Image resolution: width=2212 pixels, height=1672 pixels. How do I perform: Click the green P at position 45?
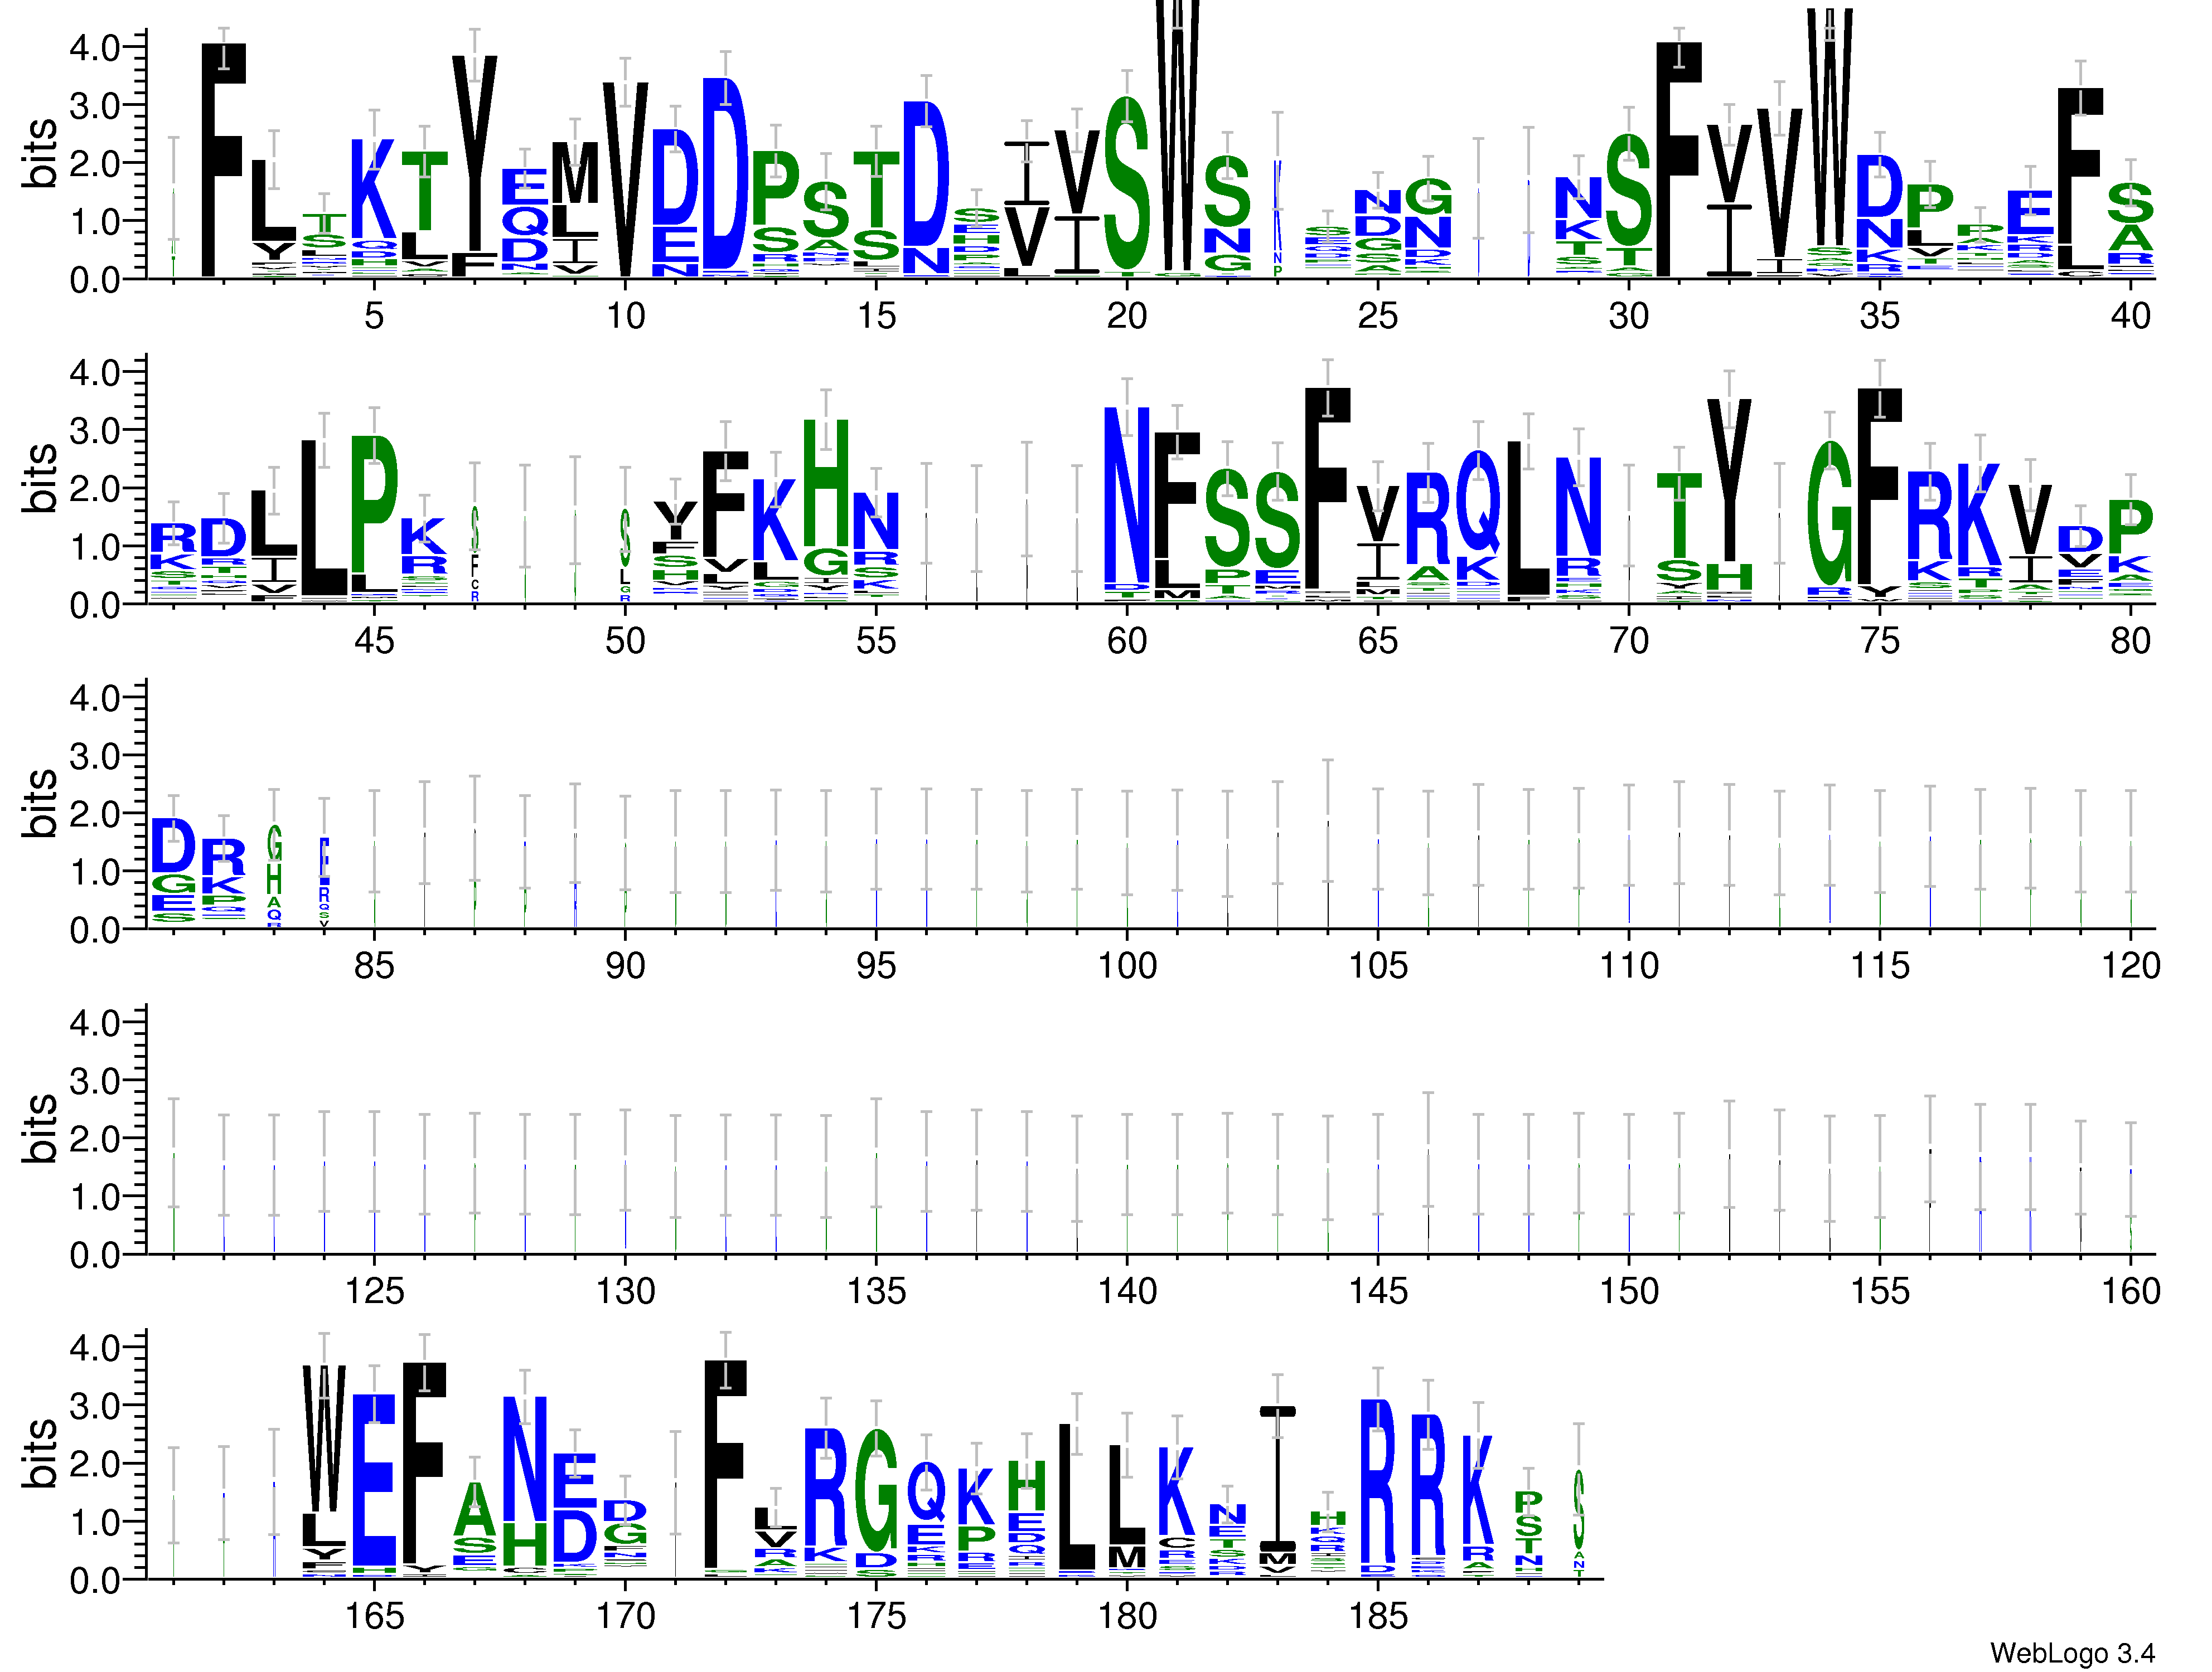pyautogui.click(x=374, y=505)
